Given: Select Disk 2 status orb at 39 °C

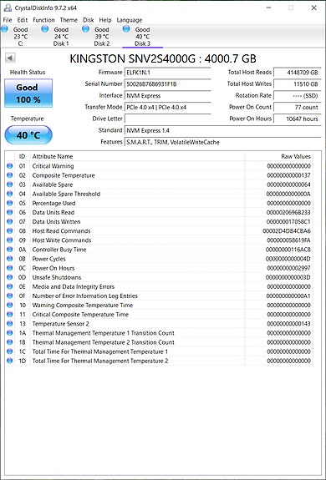Looking at the screenshot, I should (86, 29).
